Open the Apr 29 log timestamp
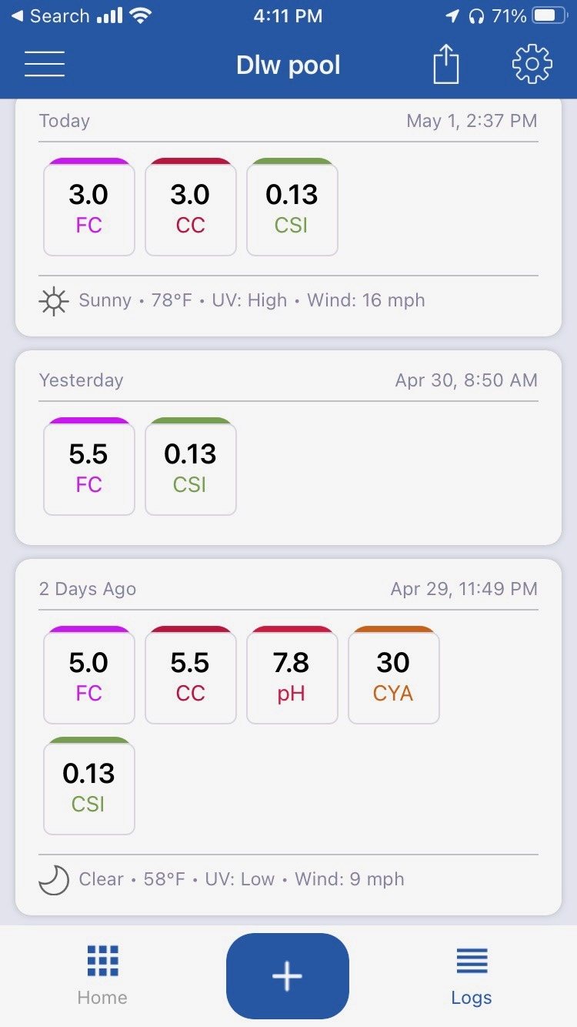Screen dimensions: 577x1027 (464, 589)
